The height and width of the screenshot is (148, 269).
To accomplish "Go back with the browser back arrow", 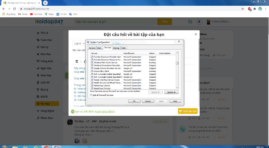I will [4, 9].
